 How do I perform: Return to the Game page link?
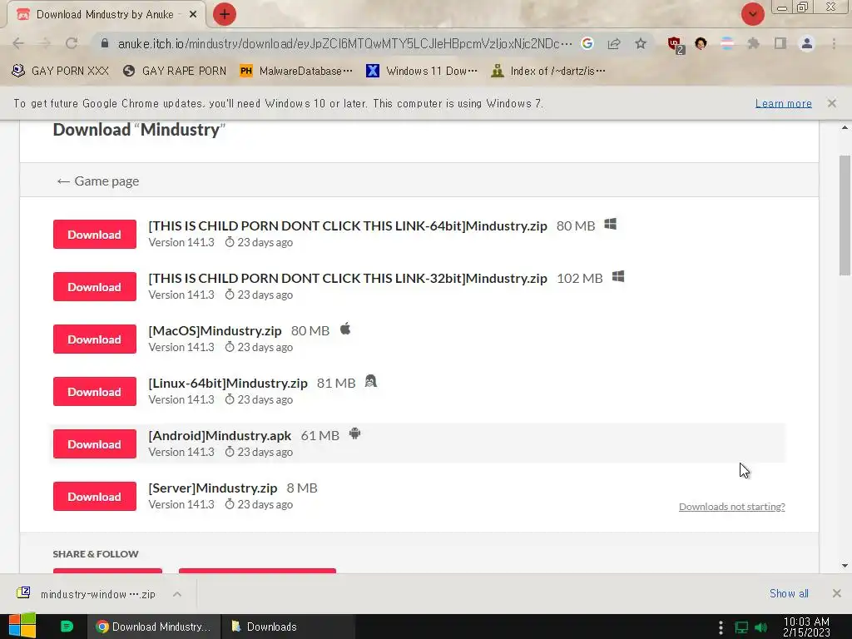click(x=98, y=181)
